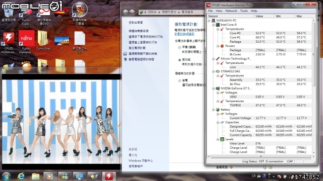Click the Windows Start orb
This screenshot has height=181, width=323.
tap(7, 176)
